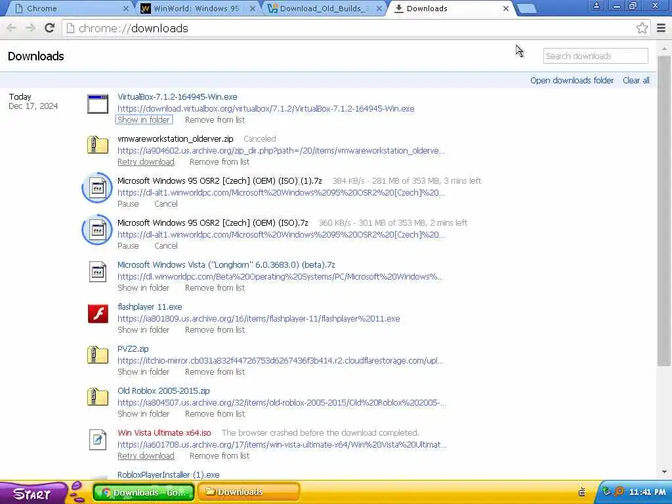
Task: Click the Windows 95 OSR2 (ISO).7z progress icon
Action: pos(97,230)
